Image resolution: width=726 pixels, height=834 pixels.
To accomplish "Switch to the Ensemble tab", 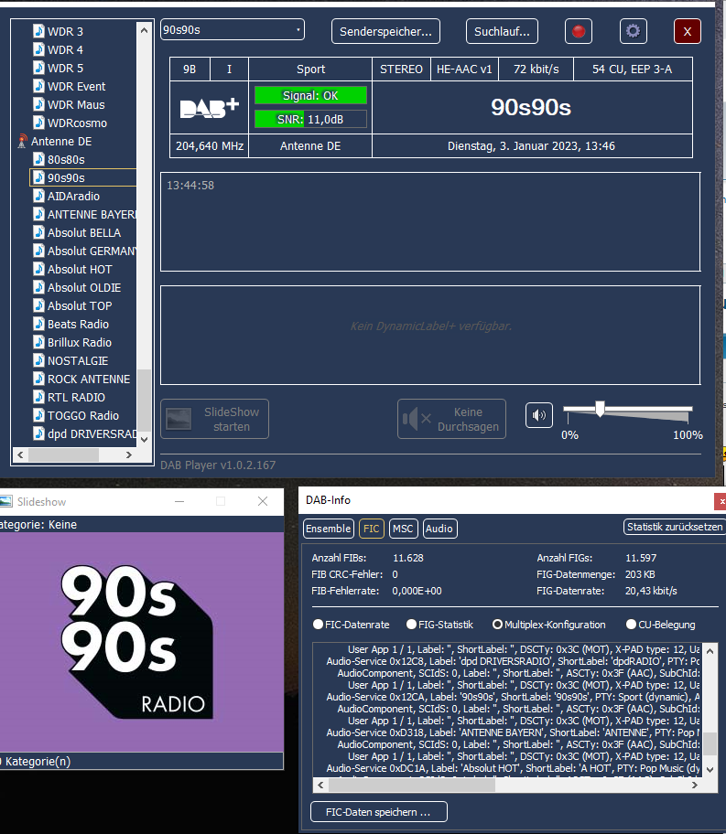I will coord(328,529).
